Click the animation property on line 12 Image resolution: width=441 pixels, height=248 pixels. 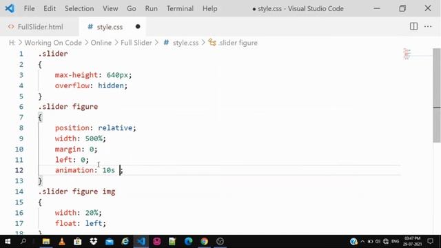point(74,170)
